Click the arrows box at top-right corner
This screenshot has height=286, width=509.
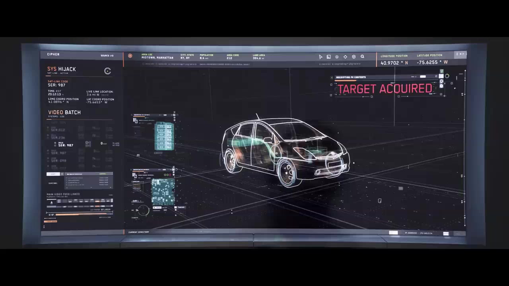point(460,54)
